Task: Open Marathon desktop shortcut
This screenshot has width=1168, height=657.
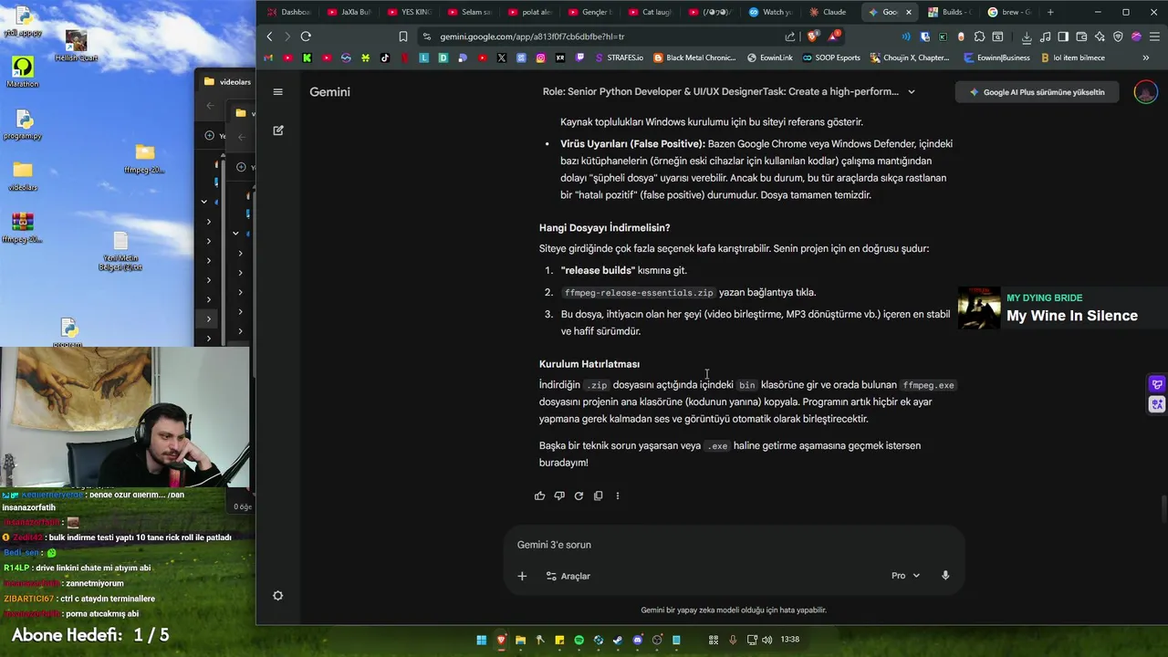Action: click(x=23, y=72)
